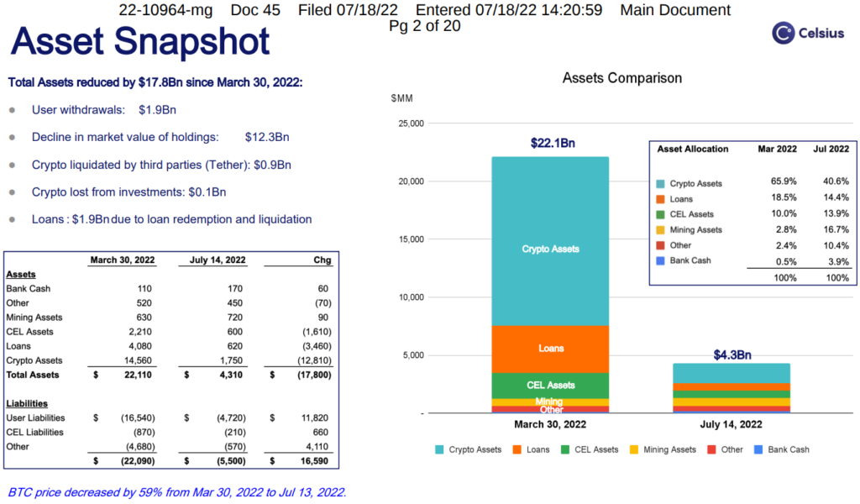
Task: Select yellow Mining Assets swatch in bottom legend
Action: coord(634,449)
